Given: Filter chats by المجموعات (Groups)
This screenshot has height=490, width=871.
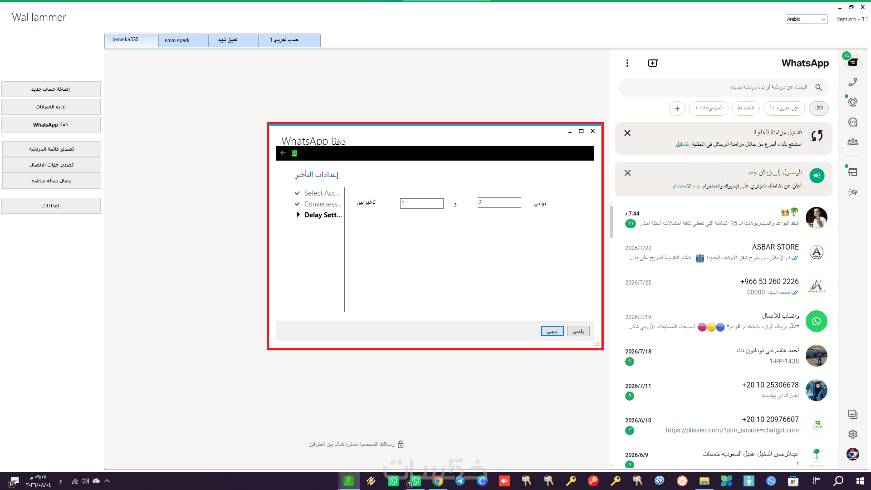Looking at the screenshot, I should coord(709,108).
